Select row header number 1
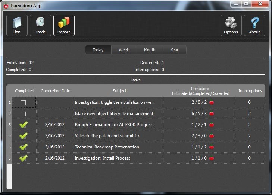 [9, 102]
